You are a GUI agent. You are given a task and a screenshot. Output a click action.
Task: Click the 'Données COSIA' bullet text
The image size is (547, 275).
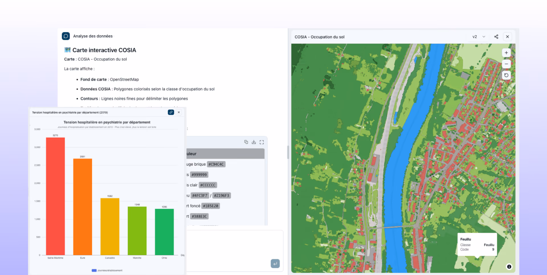coord(148,89)
